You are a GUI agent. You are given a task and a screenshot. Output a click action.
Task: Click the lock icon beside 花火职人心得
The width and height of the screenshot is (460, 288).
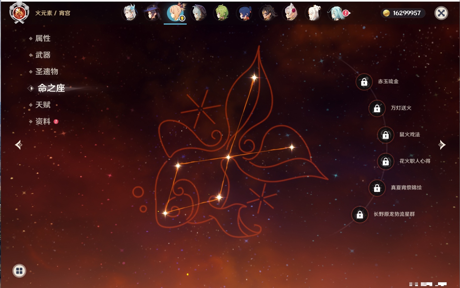[x=386, y=161]
